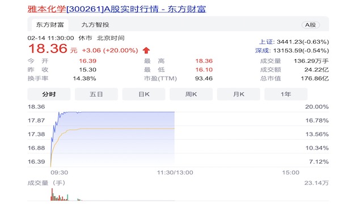
Task: Select the 月K chart period
Action: pyautogui.click(x=238, y=94)
